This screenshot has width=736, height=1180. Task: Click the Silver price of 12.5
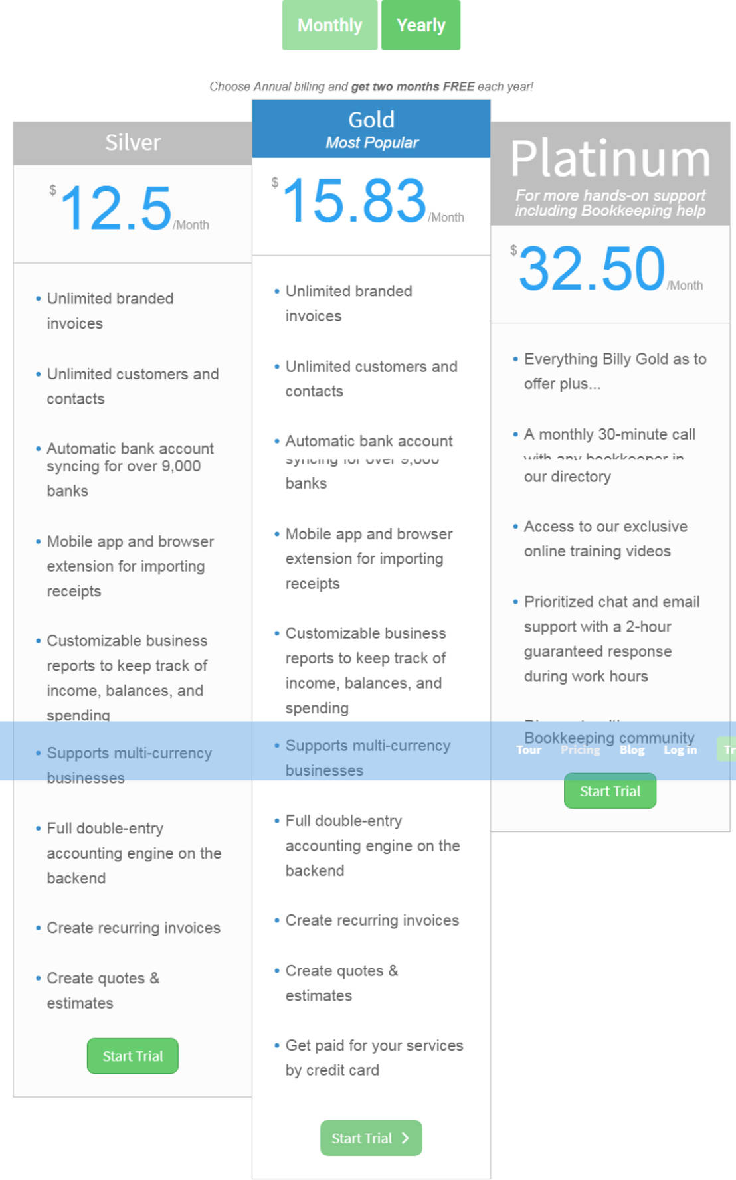pos(116,209)
